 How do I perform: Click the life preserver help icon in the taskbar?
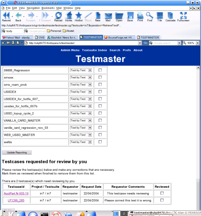pos(56,214)
